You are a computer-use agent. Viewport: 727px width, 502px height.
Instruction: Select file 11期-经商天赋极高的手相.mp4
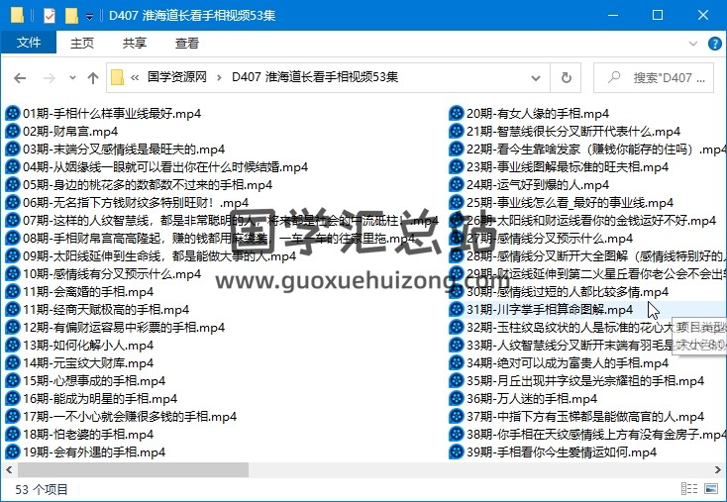[x=97, y=309]
